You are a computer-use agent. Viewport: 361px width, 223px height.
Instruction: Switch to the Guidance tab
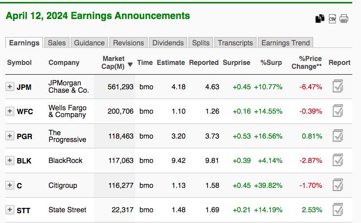tap(89, 43)
